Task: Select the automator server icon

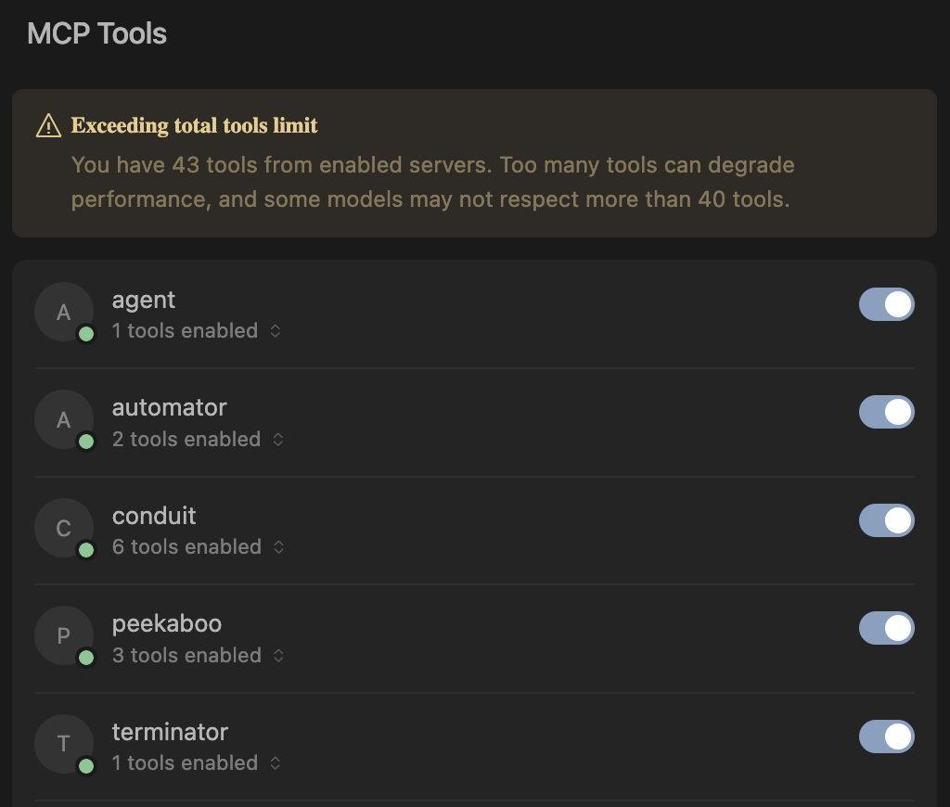Action: [63, 419]
